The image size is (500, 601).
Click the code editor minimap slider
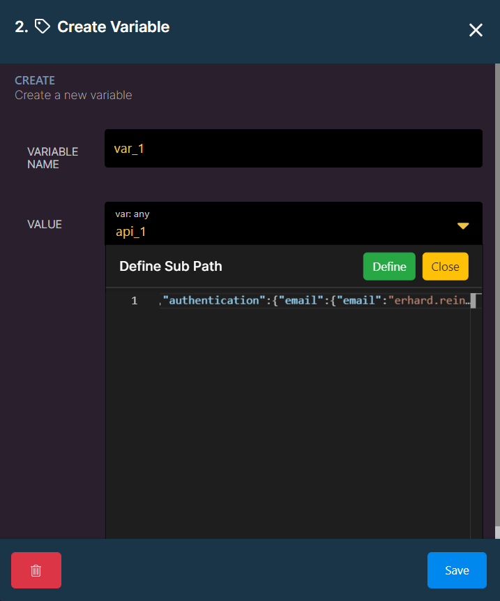(474, 301)
